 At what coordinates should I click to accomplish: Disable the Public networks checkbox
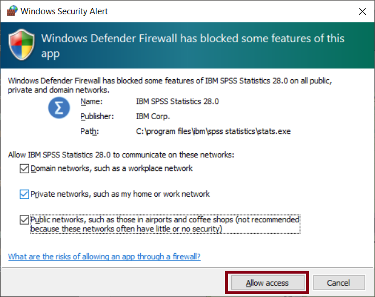(24, 219)
